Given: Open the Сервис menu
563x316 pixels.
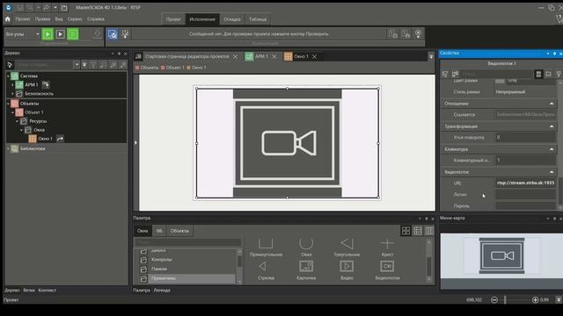Looking at the screenshot, I should click(x=75, y=19).
